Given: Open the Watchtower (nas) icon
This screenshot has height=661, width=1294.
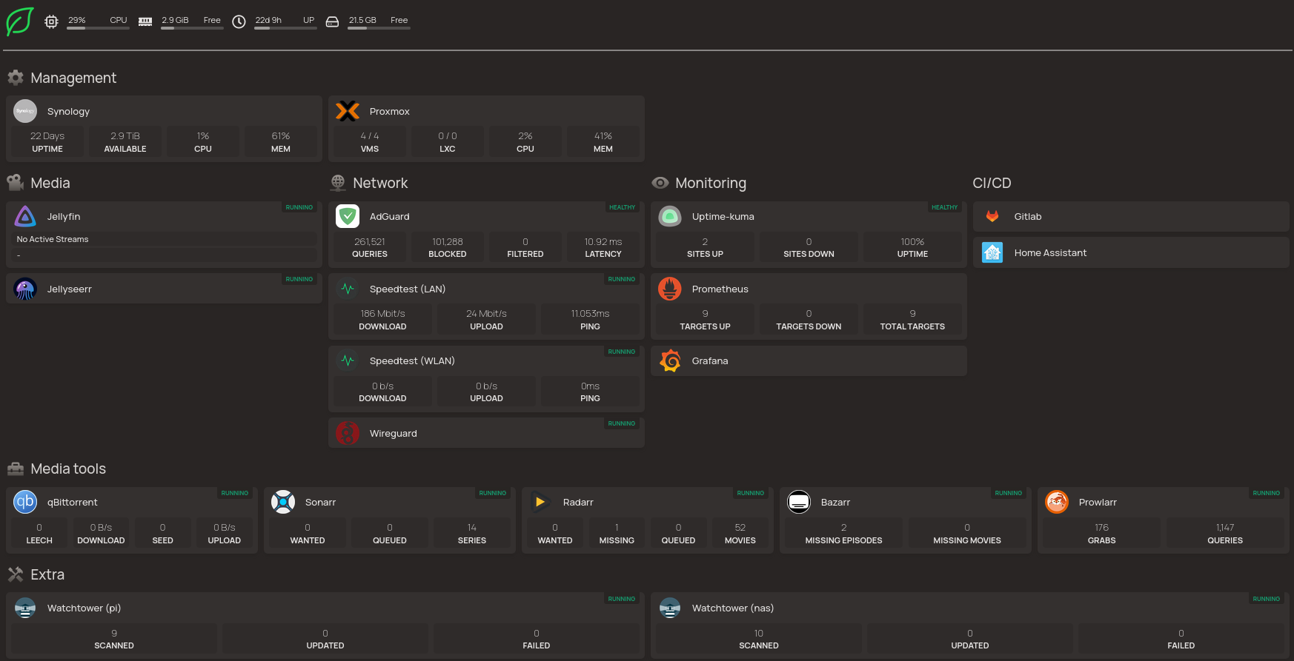Looking at the screenshot, I should coord(670,608).
